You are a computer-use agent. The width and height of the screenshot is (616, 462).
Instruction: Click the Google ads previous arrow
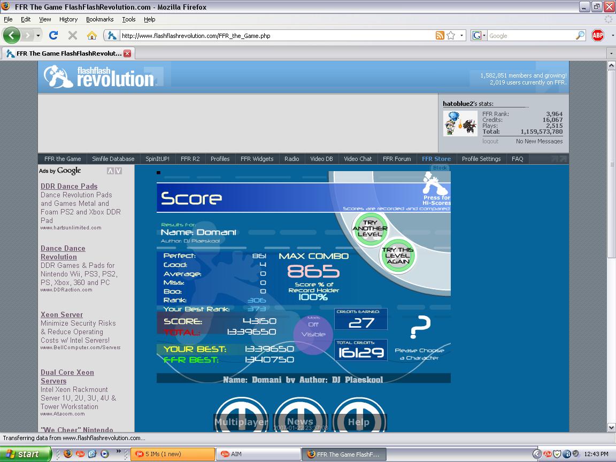click(x=110, y=171)
